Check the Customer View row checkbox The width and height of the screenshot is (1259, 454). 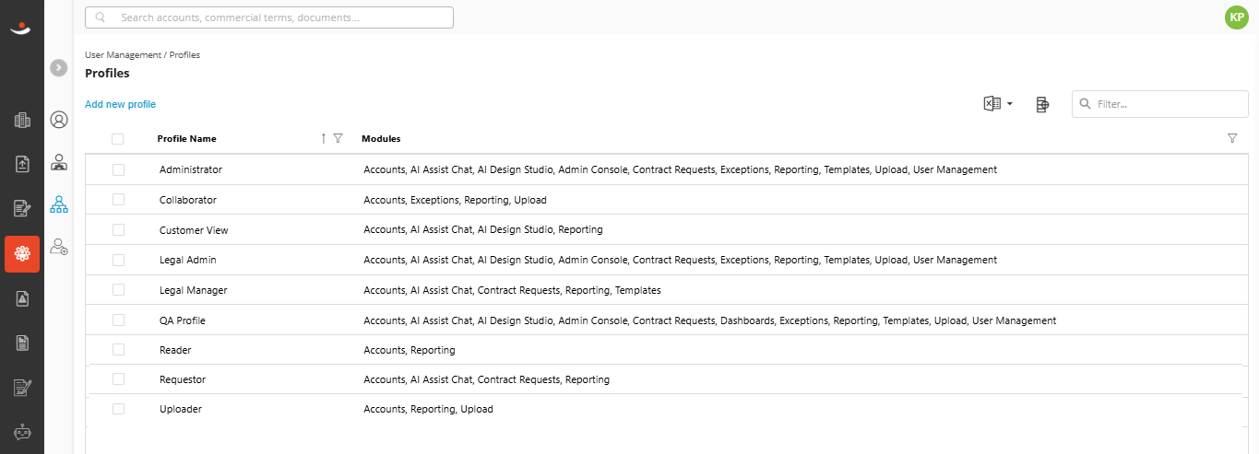tap(118, 229)
